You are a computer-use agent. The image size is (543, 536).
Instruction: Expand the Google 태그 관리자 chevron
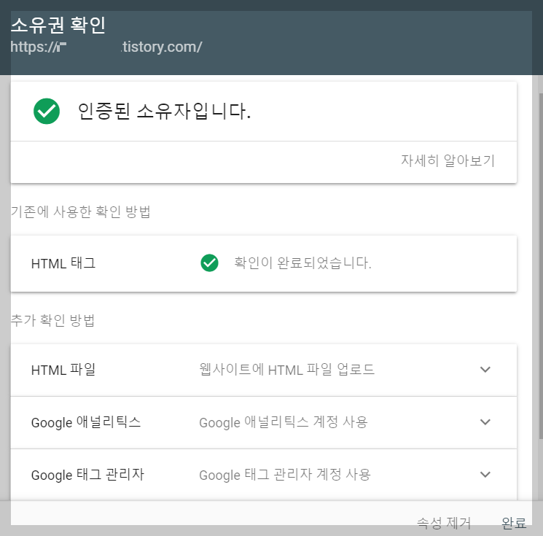pos(485,474)
